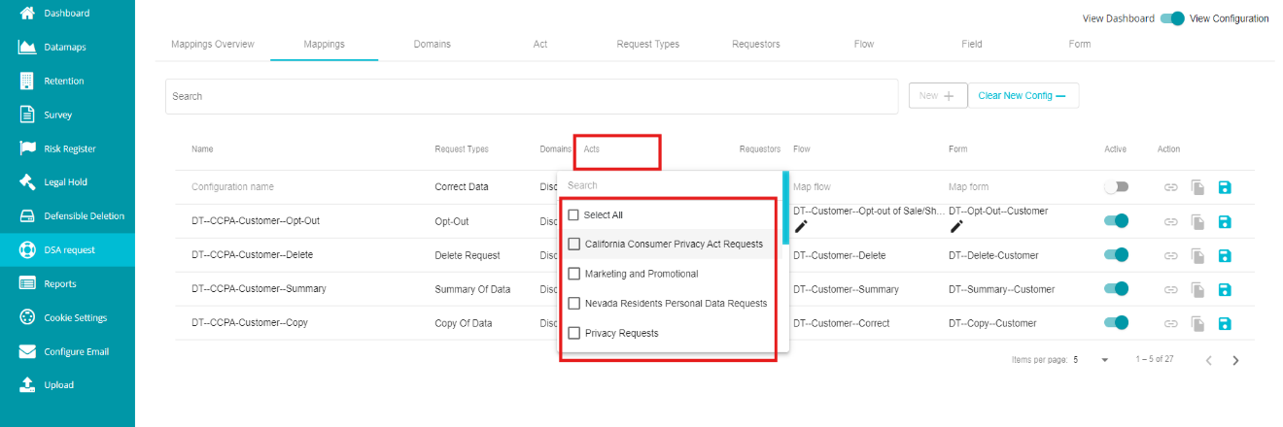Duplicate the DT--CCPA-Customer--Summary configuration
1283x427 pixels.
point(1197,290)
